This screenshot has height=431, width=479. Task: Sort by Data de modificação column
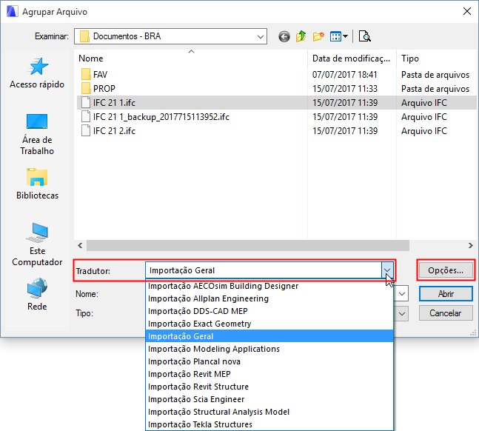(x=352, y=58)
